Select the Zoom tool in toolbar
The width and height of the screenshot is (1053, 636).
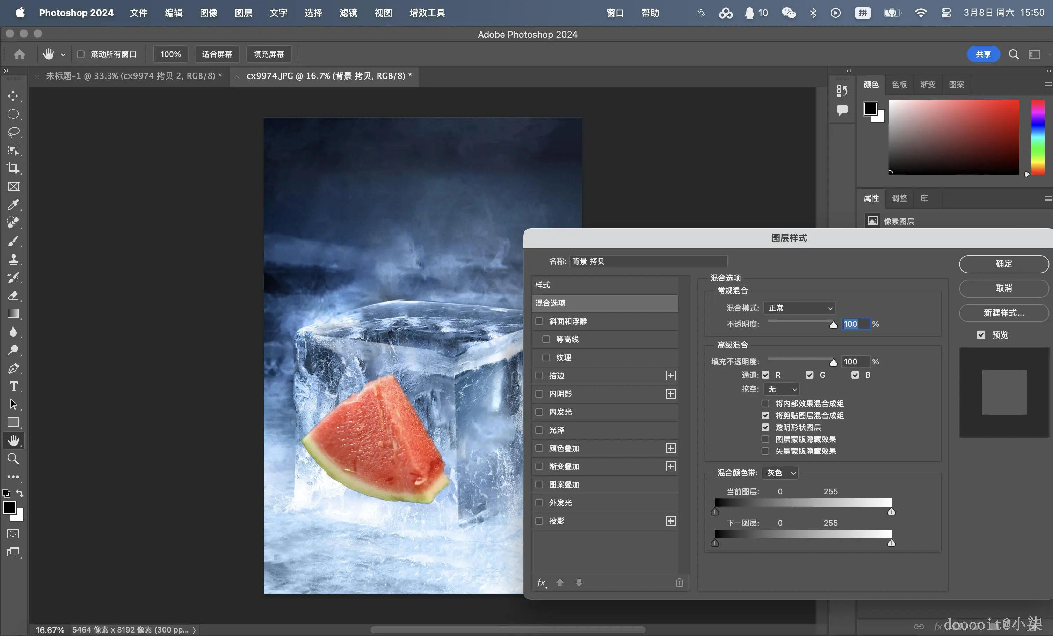[13, 459]
